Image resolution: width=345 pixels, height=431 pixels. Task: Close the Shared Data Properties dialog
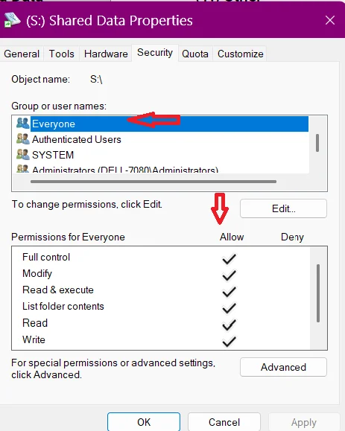330,20
